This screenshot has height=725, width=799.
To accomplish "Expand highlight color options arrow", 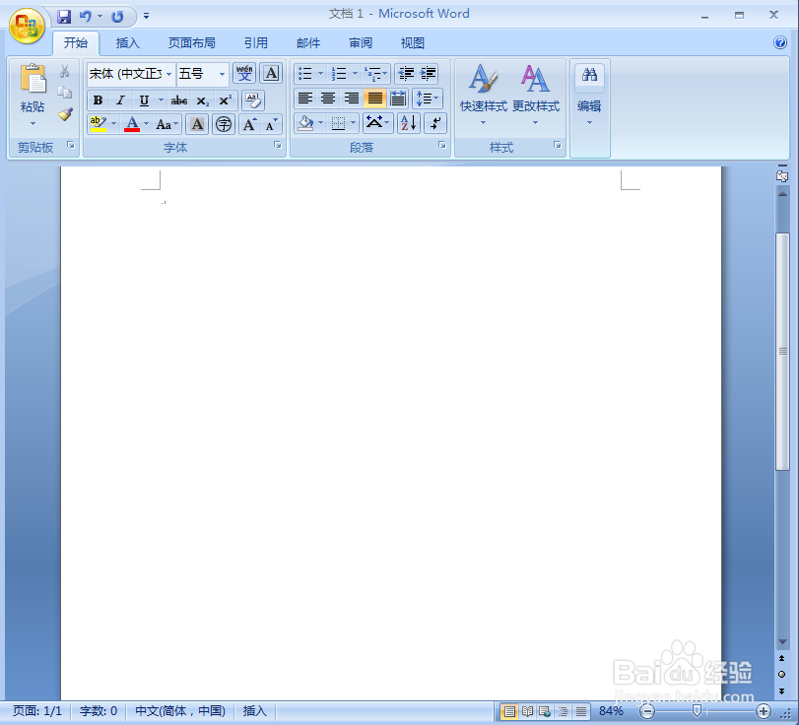I will [x=113, y=124].
